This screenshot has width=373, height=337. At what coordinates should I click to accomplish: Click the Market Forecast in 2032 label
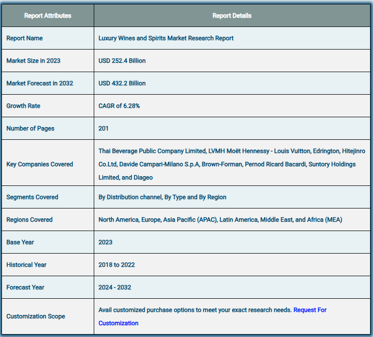point(40,83)
